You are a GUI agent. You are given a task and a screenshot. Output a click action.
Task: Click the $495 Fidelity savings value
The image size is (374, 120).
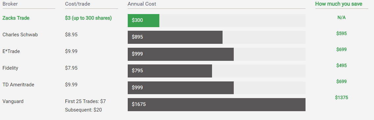[341, 65]
